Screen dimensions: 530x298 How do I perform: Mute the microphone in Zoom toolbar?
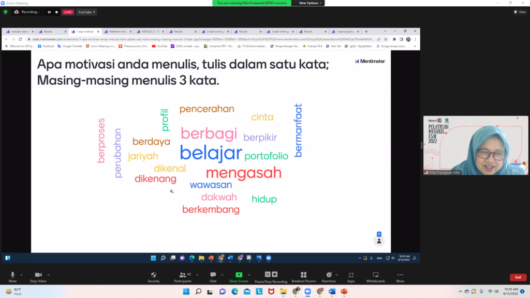12,277
